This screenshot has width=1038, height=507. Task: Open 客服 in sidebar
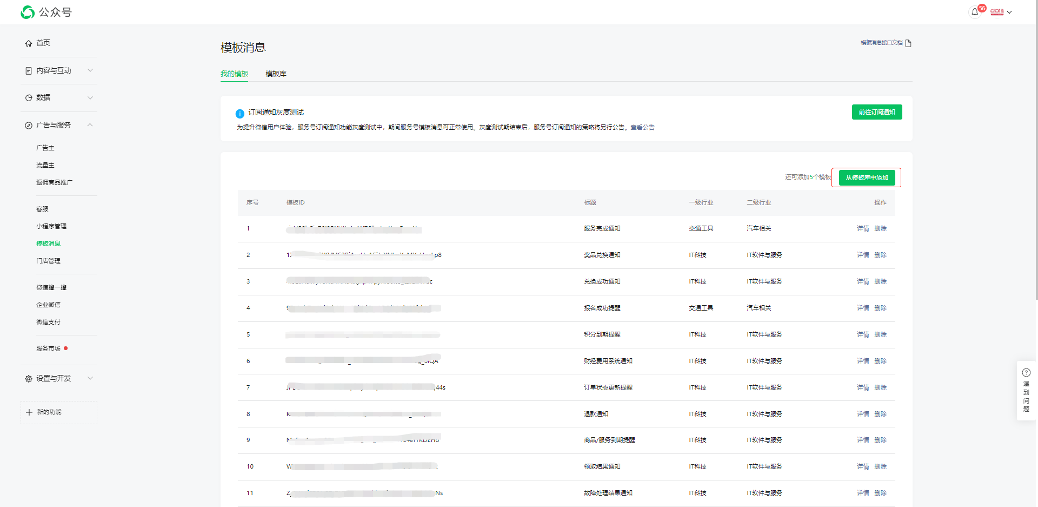pos(42,209)
